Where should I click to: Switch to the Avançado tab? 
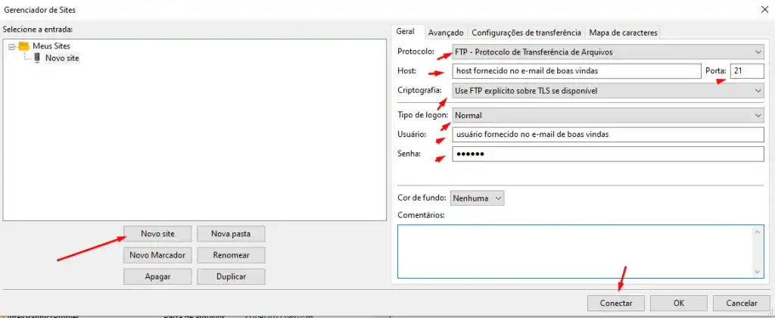(x=445, y=33)
